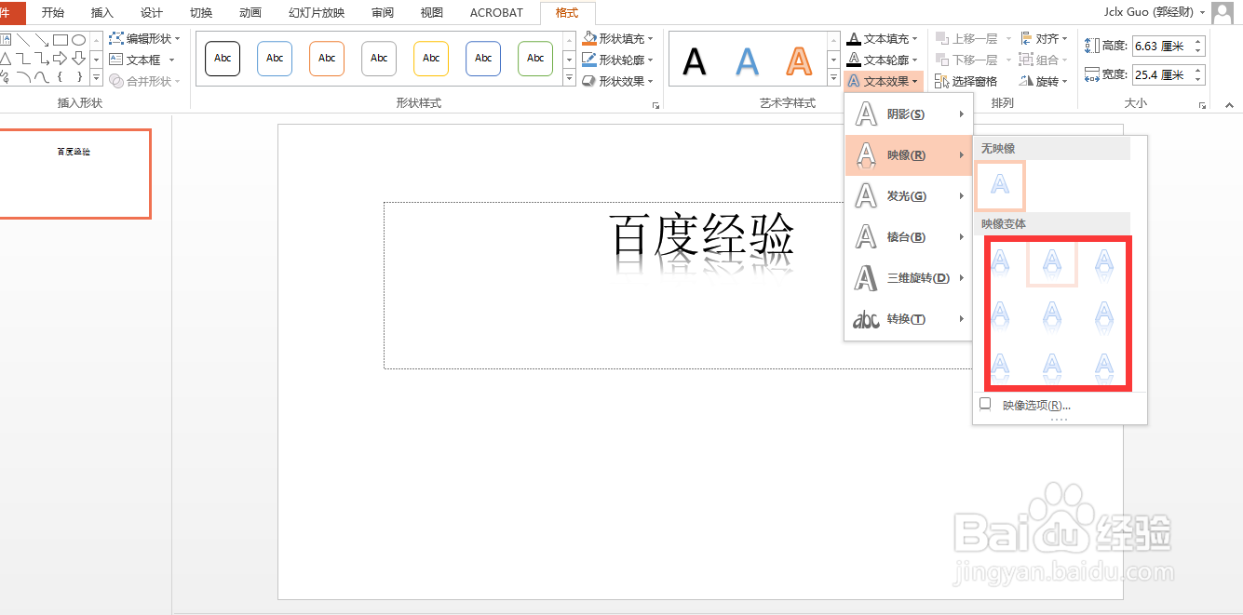
Task: Open 旋转 rotate dropdown
Action: [1045, 81]
